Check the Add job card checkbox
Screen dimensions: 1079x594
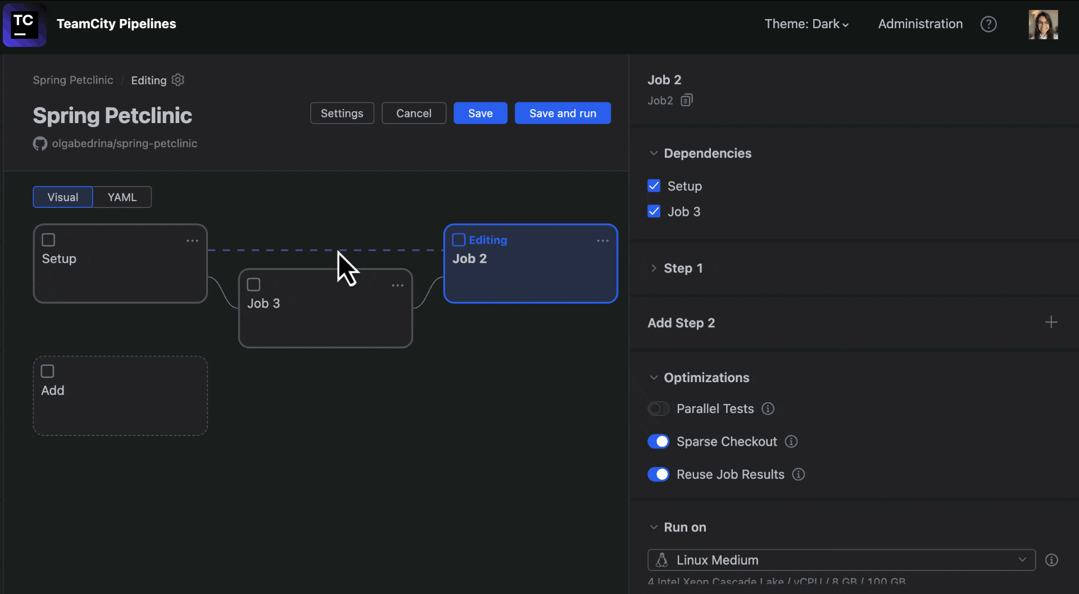48,371
